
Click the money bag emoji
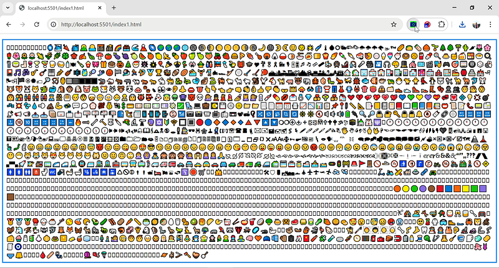110,106
